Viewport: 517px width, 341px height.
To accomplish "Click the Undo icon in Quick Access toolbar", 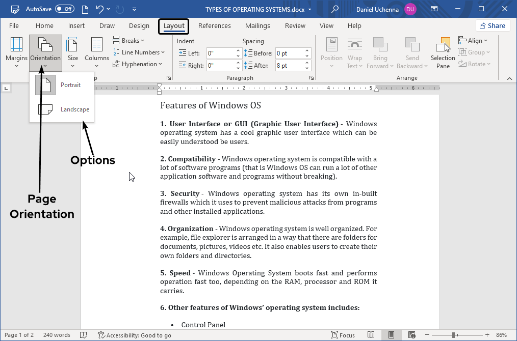I will (x=100, y=9).
